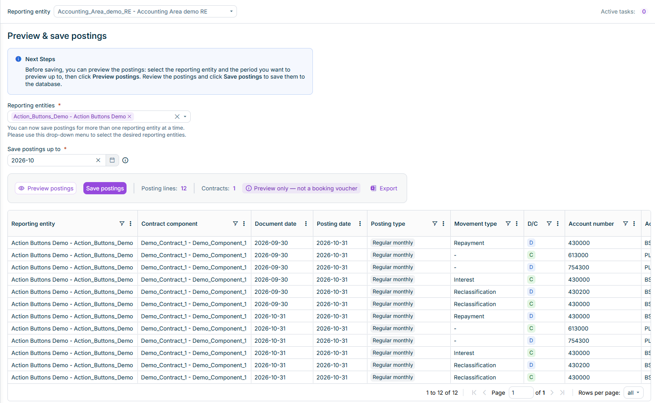The image size is (655, 403).
Task: Click the first Interest movement type cell
Action: click(464, 279)
